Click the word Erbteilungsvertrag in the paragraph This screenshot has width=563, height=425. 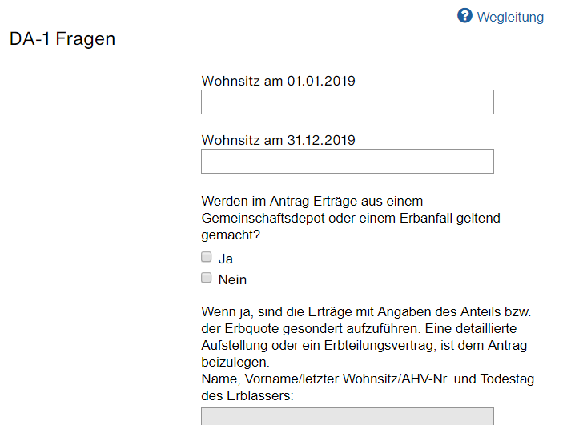pyautogui.click(x=380, y=345)
